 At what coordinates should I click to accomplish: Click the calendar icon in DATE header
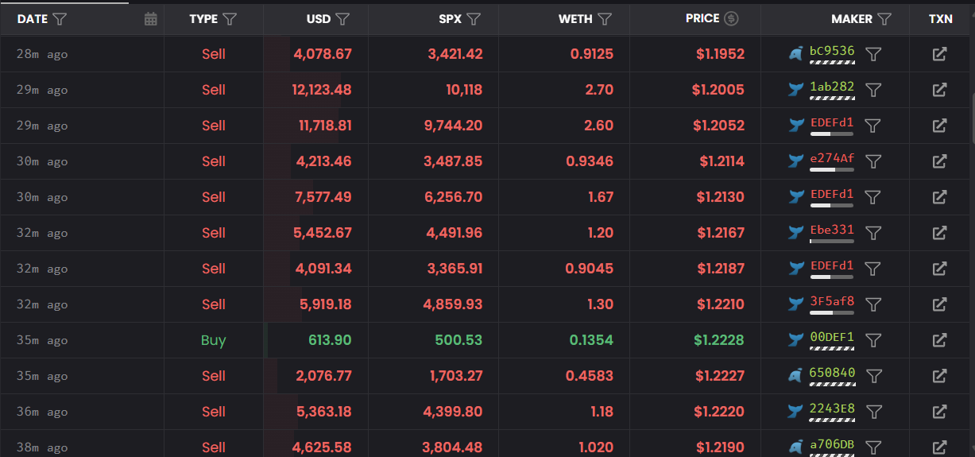151,19
